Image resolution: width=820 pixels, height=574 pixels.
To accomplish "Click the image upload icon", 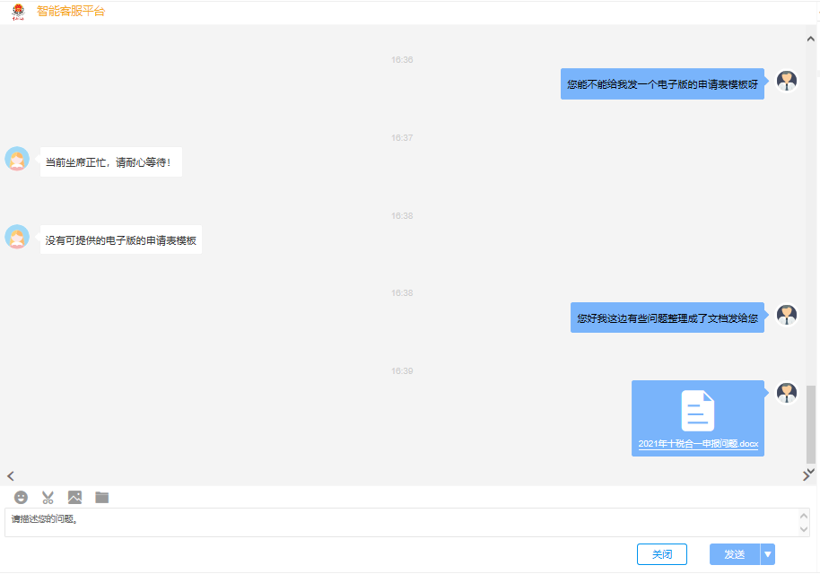I will [74, 497].
